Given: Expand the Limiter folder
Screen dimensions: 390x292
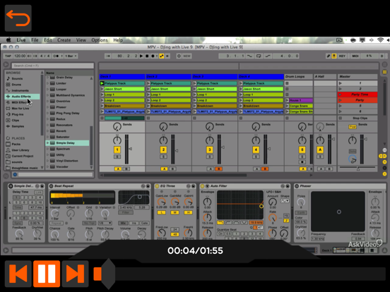Looking at the screenshot, I should click(x=48, y=83).
